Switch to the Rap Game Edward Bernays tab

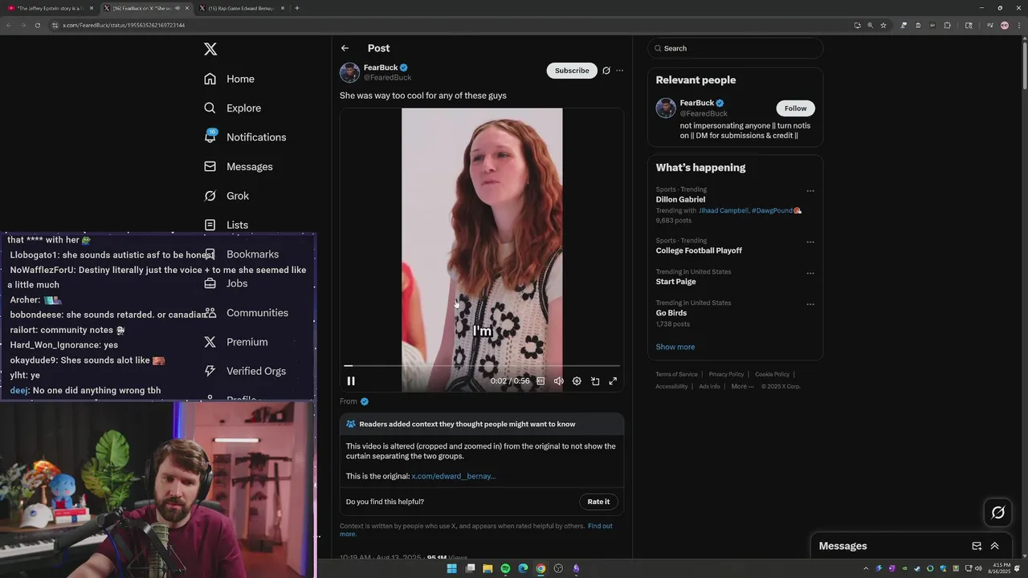(241, 8)
